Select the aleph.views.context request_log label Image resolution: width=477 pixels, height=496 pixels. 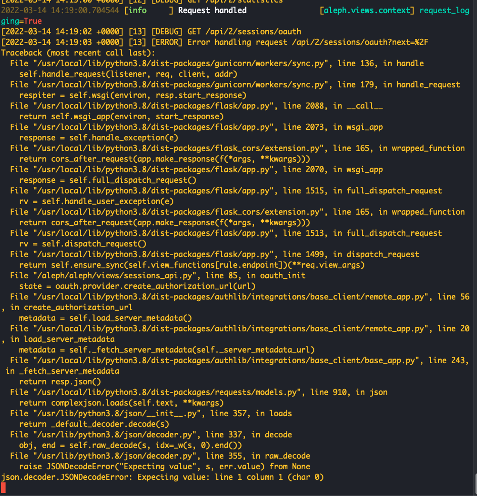point(364,10)
